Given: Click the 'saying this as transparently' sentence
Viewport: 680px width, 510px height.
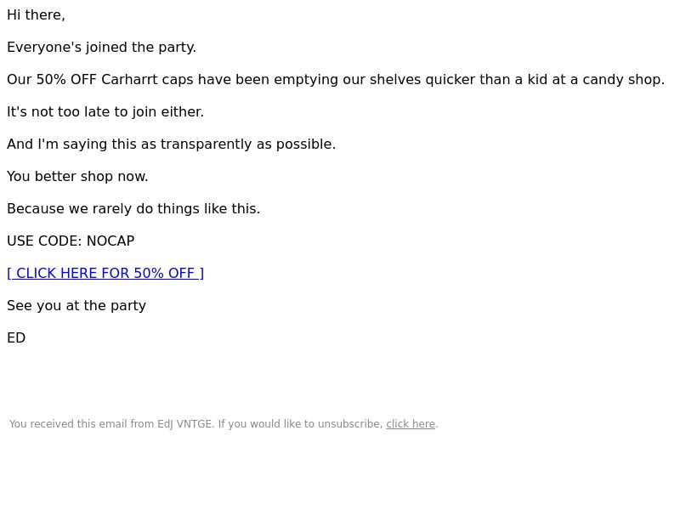Looking at the screenshot, I should pos(172,144).
